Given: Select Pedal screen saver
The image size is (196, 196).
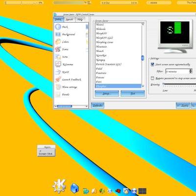Looking at the screenshot, I should (118, 69).
